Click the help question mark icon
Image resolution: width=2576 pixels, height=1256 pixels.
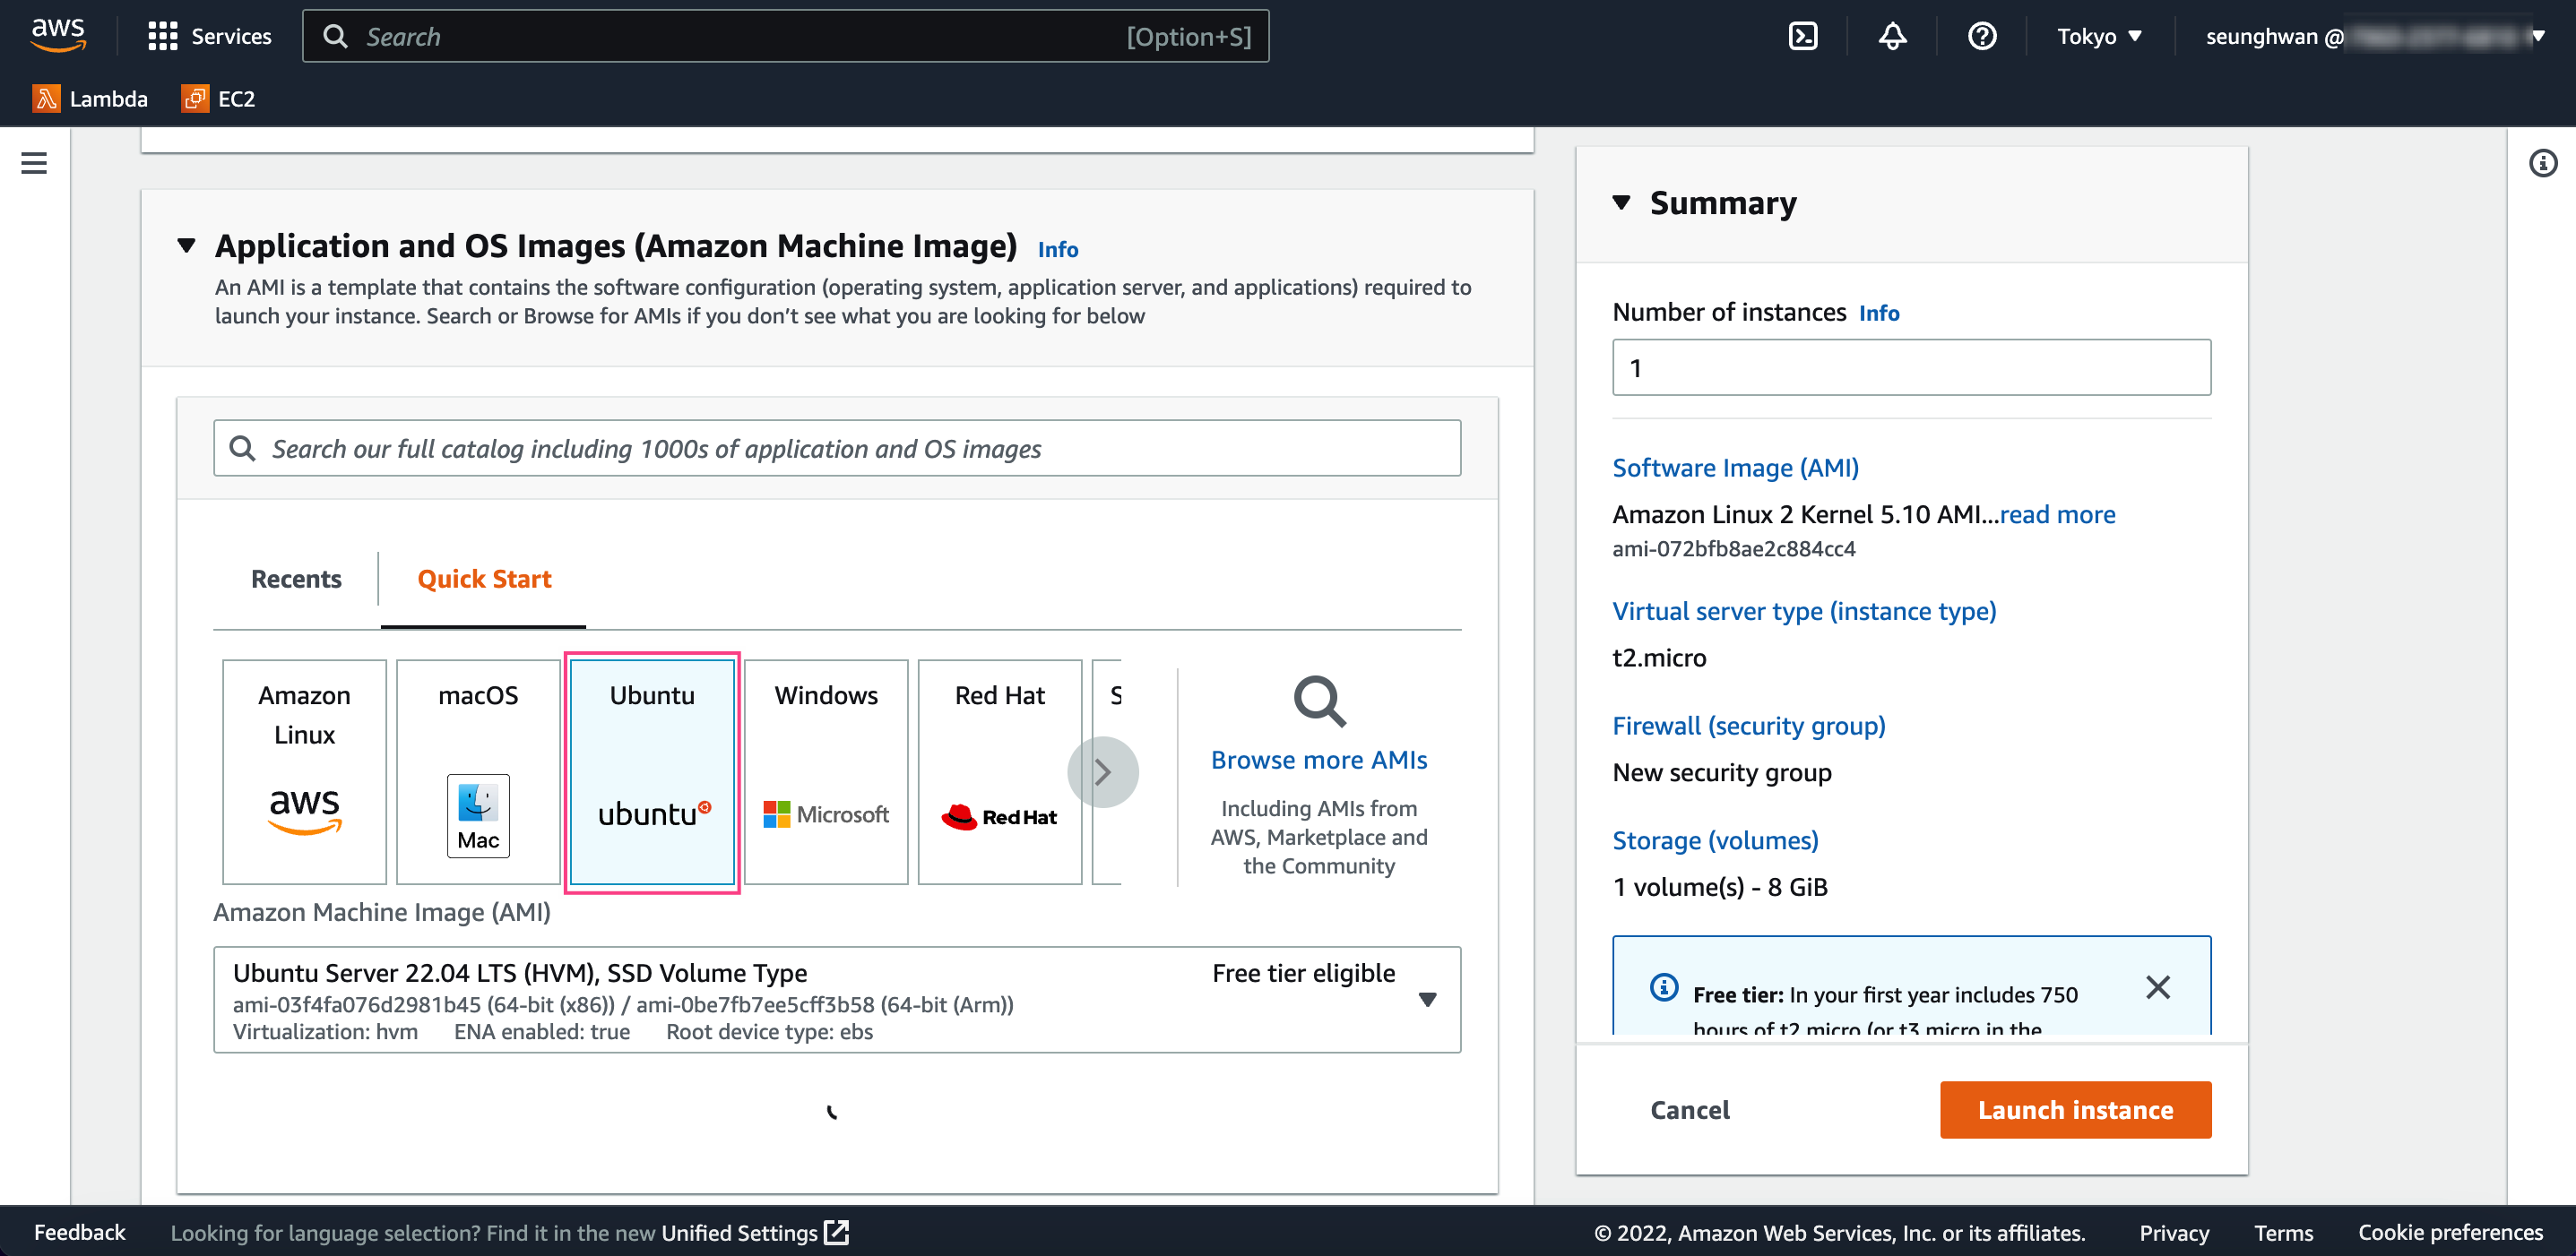(1981, 37)
